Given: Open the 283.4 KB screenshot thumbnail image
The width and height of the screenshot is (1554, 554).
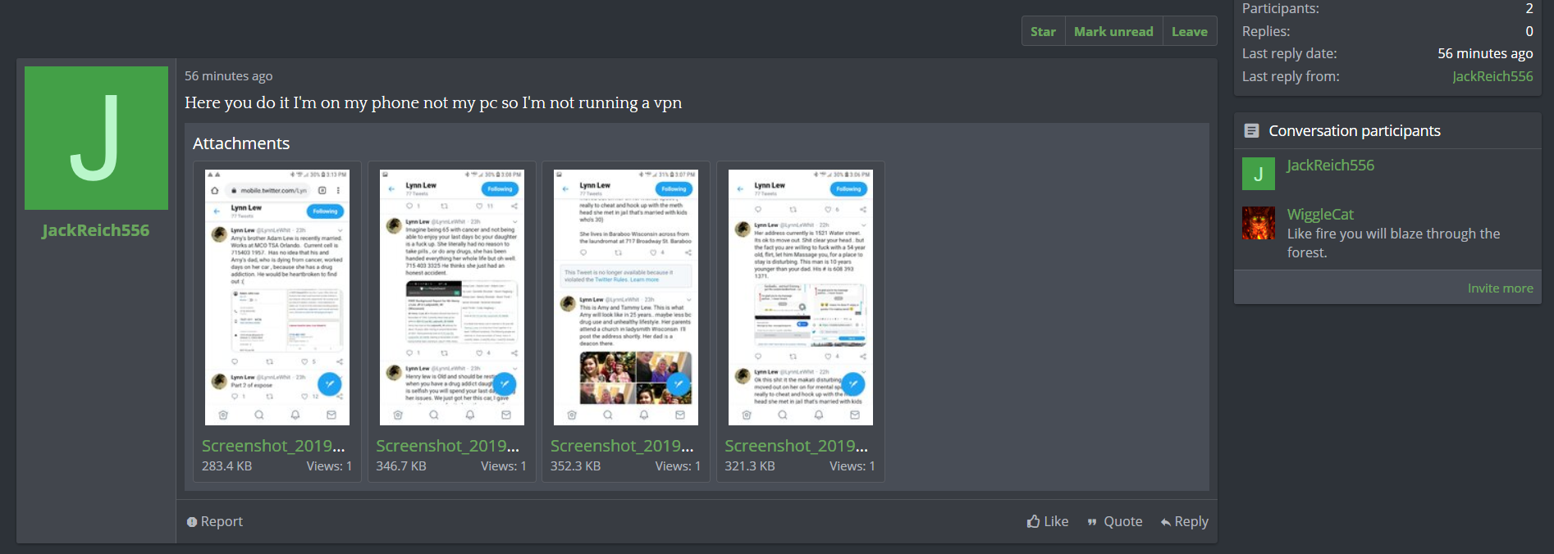Looking at the screenshot, I should (277, 297).
